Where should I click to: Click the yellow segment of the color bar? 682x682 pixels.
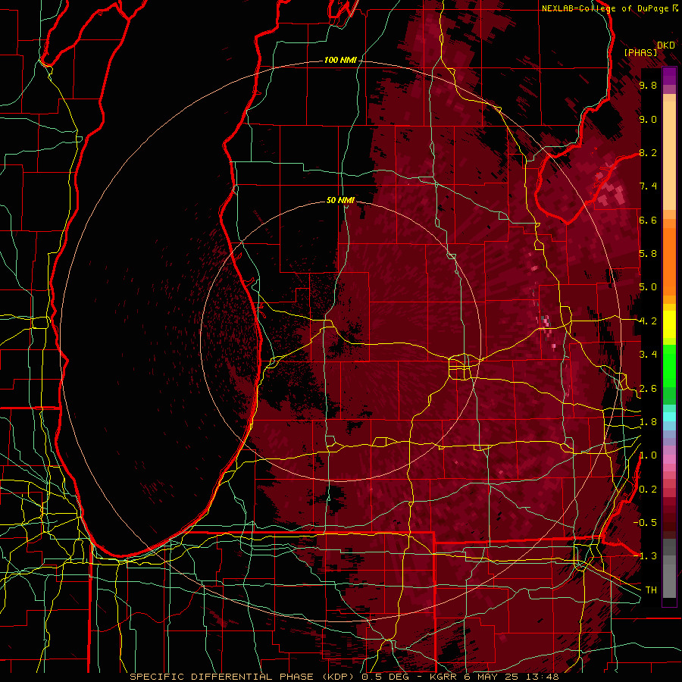click(669, 324)
